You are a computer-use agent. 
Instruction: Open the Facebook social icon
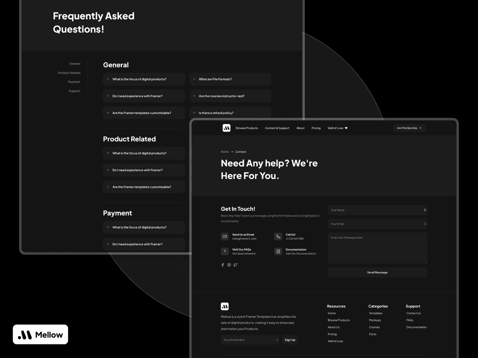223,265
